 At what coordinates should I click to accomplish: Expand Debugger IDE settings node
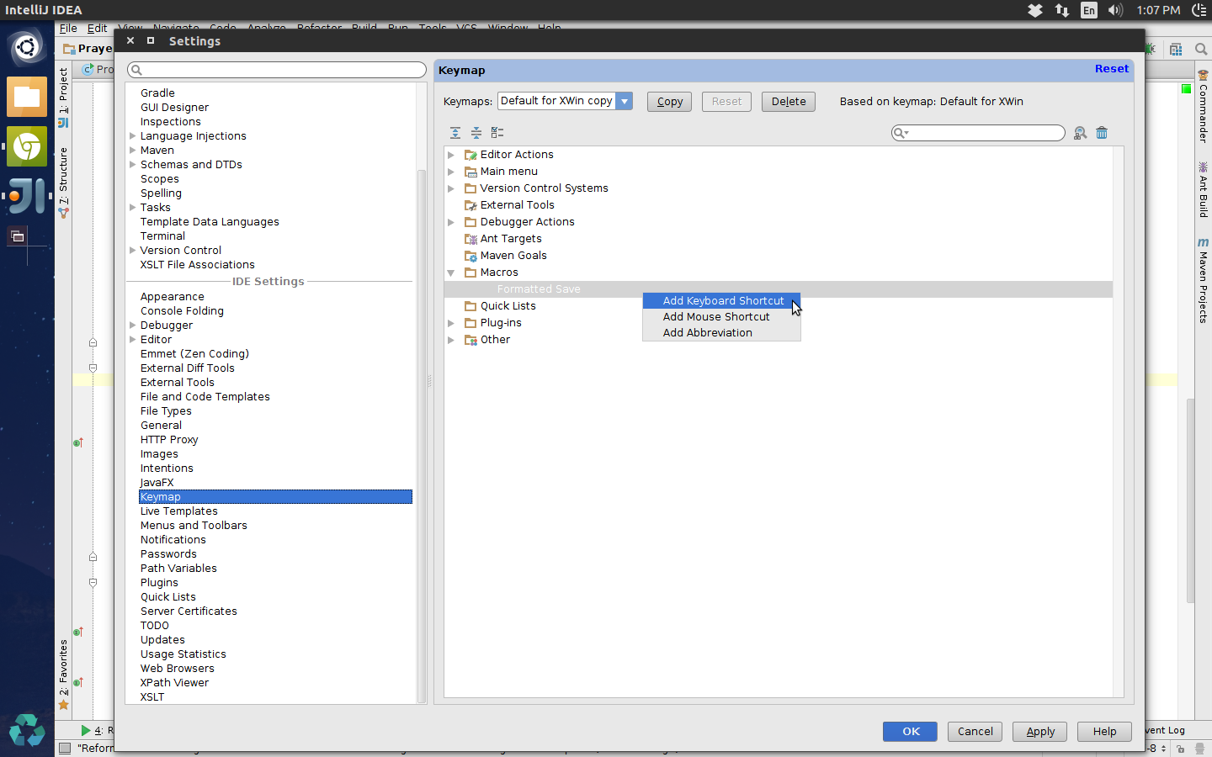(132, 326)
